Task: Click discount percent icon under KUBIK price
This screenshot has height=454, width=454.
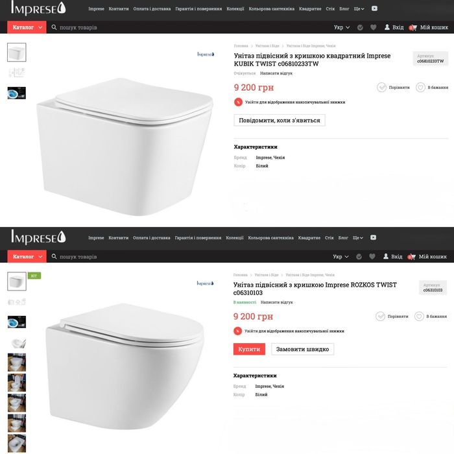Action: (x=238, y=102)
